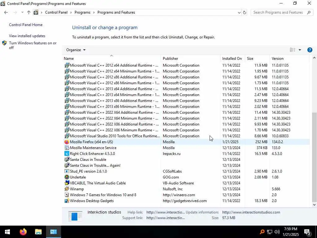Click the Irepacks.ru publisher cell
This screenshot has width=317, height=238.
coord(172,154)
